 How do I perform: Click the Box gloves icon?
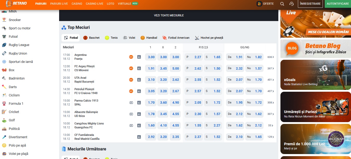(x=4, y=70)
